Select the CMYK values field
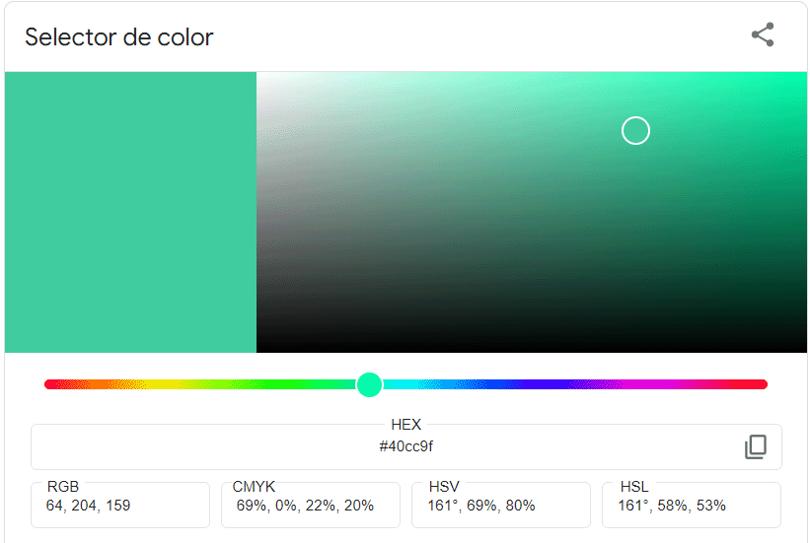 310,506
